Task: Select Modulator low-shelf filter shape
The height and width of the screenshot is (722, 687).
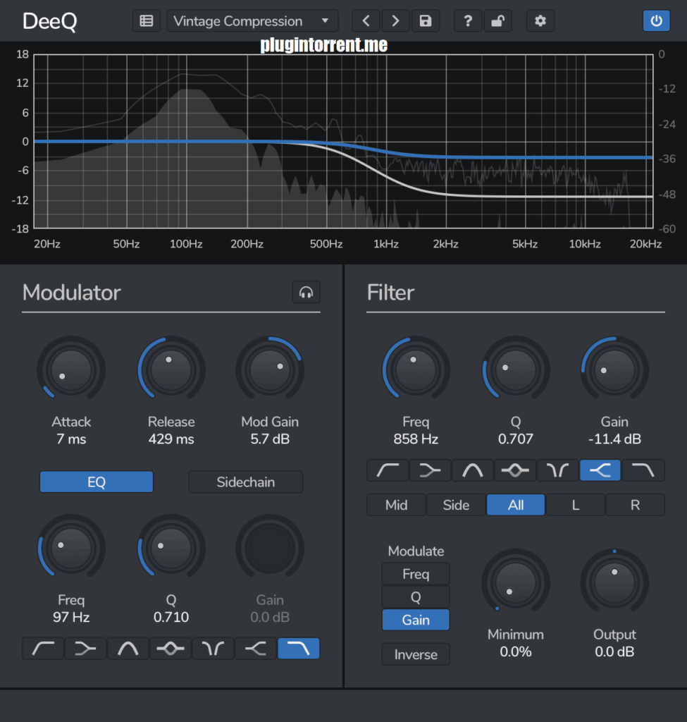Action: [x=85, y=649]
